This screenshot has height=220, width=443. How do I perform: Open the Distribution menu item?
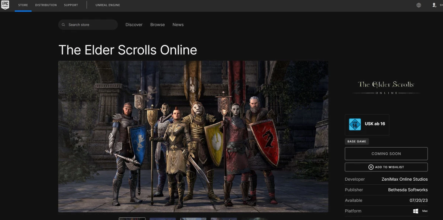(46, 5)
